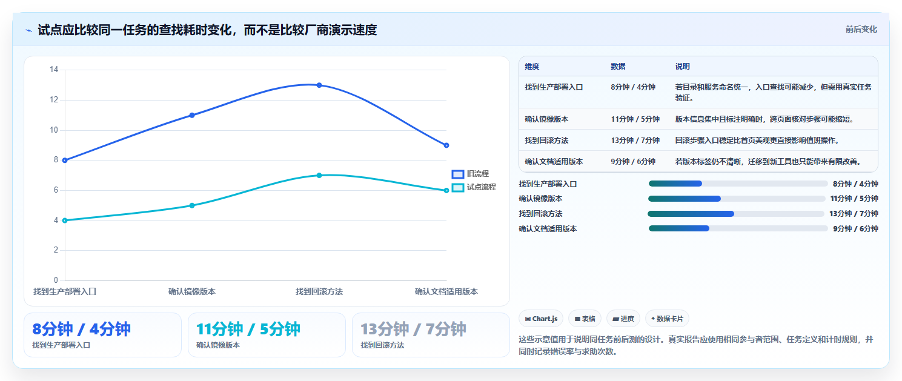This screenshot has height=381, width=902.
Task: Open the 13分钟 / 7分钟 data card
Action: point(431,335)
